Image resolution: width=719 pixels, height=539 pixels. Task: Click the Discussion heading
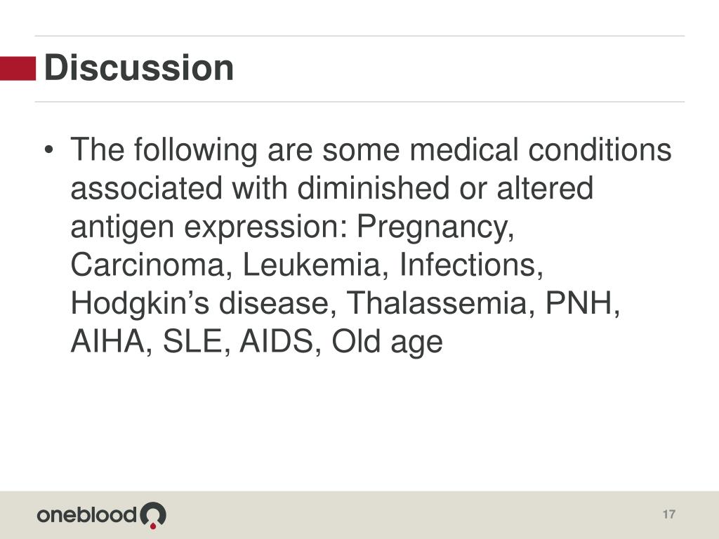[x=138, y=68]
